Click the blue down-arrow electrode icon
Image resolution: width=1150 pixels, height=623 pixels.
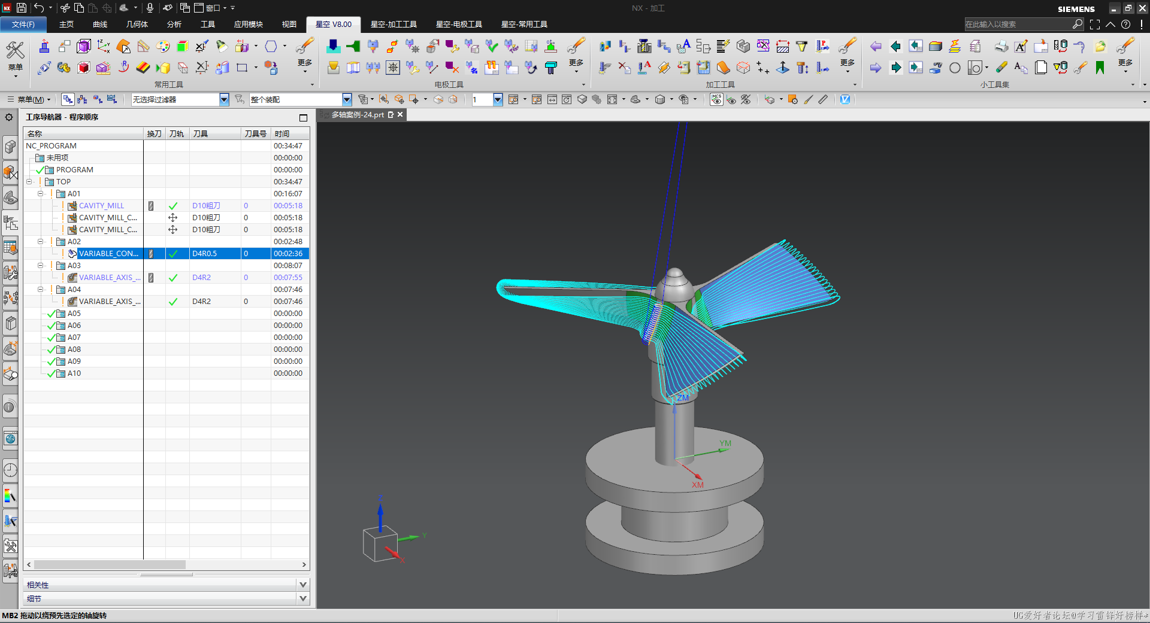tap(333, 46)
